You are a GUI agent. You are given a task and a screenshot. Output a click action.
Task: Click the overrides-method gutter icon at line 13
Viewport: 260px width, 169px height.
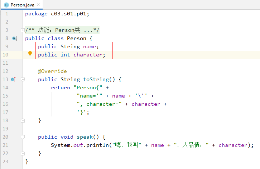point(14,79)
